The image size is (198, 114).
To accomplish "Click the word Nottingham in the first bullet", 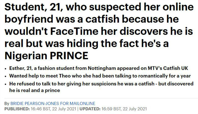I will pos(102,68).
